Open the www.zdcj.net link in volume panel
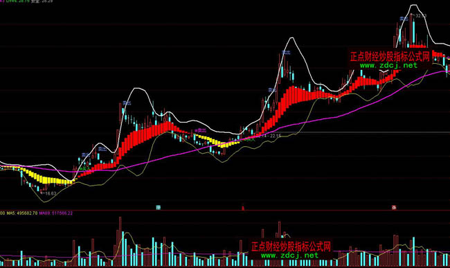 (289, 255)
